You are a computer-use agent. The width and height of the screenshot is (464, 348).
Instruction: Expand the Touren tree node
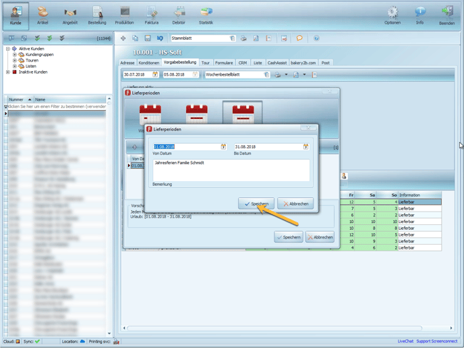point(14,60)
